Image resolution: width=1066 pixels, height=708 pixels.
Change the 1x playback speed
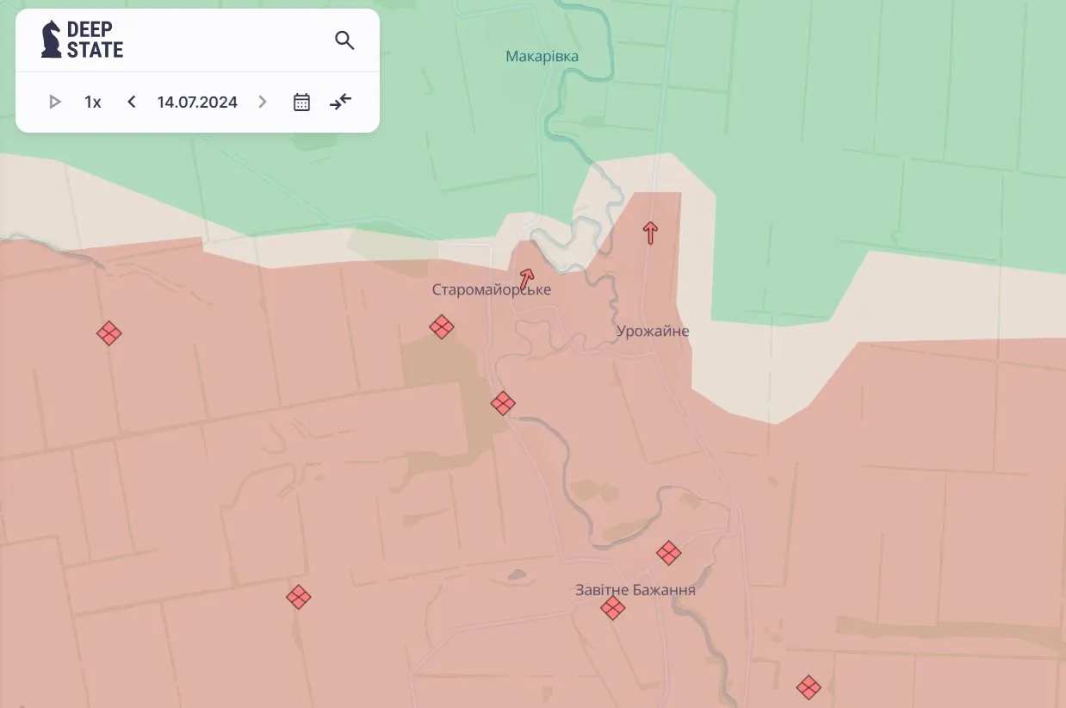[92, 102]
